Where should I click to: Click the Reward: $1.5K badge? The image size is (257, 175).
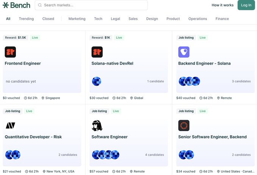tap(16, 37)
